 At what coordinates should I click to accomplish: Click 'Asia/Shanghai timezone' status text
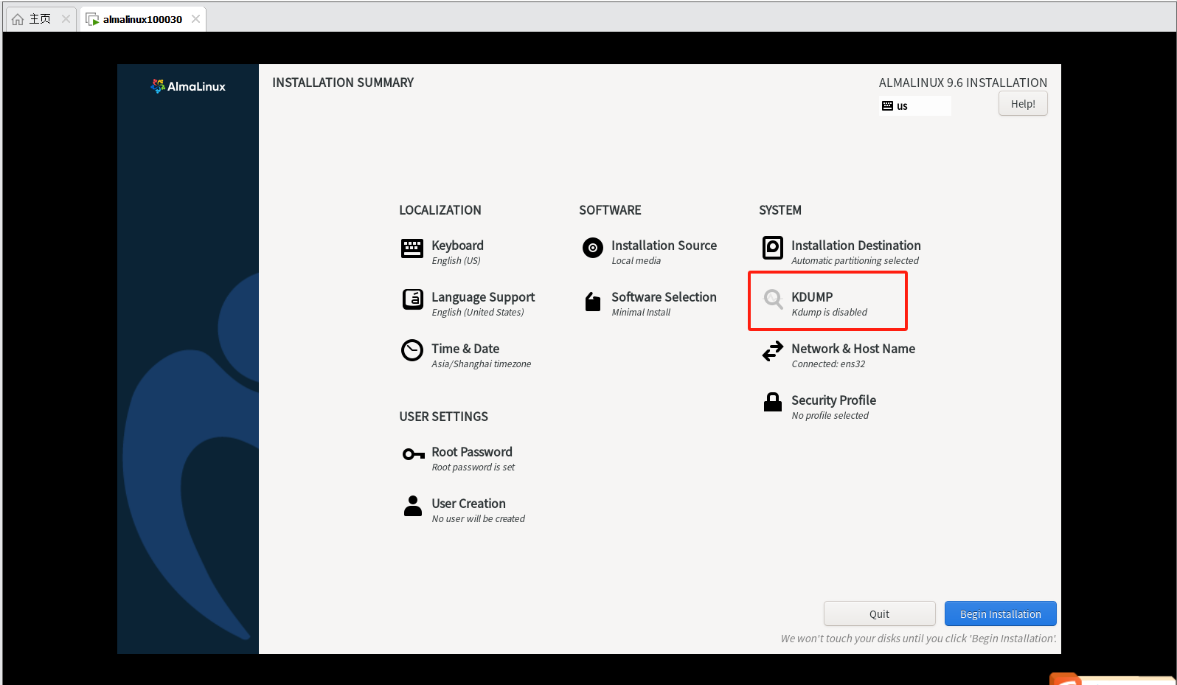pyautogui.click(x=481, y=364)
